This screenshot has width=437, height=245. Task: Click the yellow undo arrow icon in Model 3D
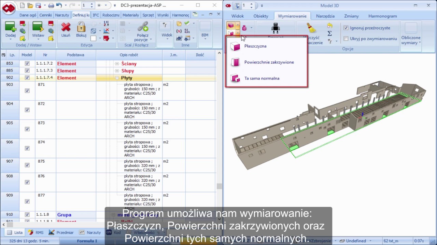pos(329,26)
